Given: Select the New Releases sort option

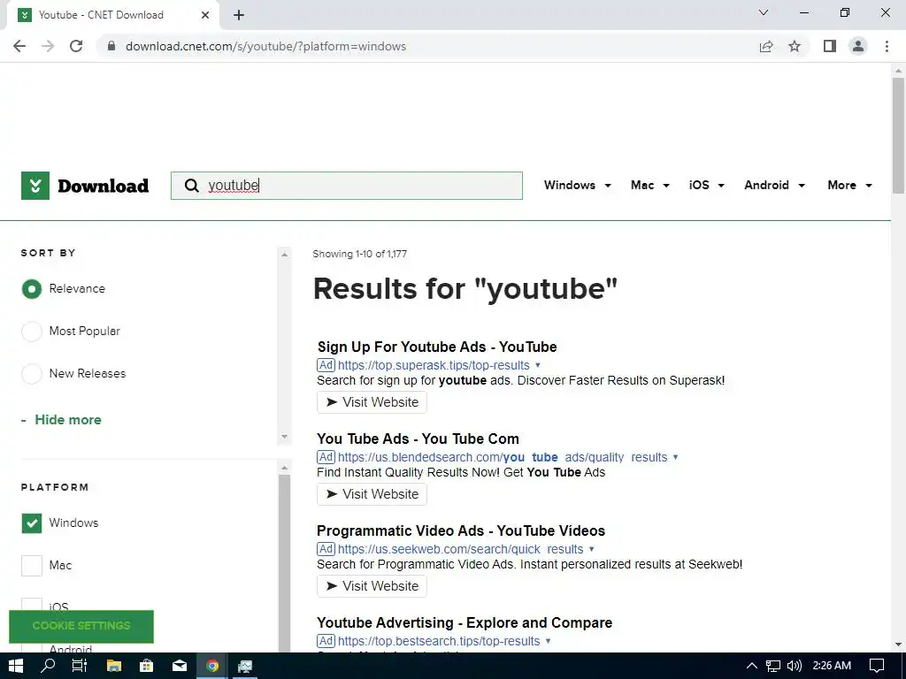Looking at the screenshot, I should point(32,374).
